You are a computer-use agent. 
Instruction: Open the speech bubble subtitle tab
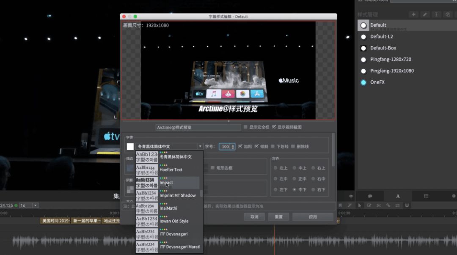click(x=370, y=196)
